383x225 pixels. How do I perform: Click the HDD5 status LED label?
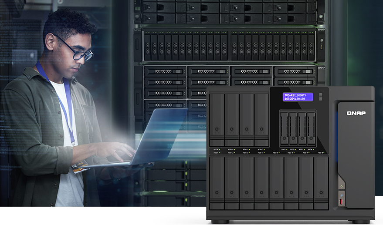click(x=276, y=153)
